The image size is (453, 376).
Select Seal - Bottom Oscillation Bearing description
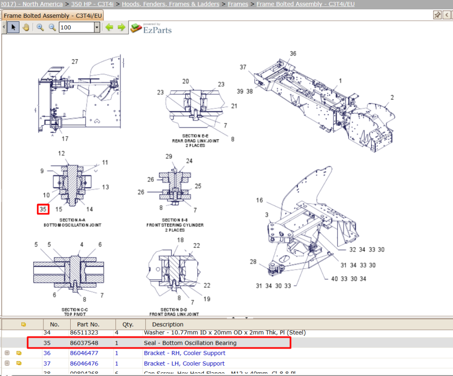tap(190, 343)
